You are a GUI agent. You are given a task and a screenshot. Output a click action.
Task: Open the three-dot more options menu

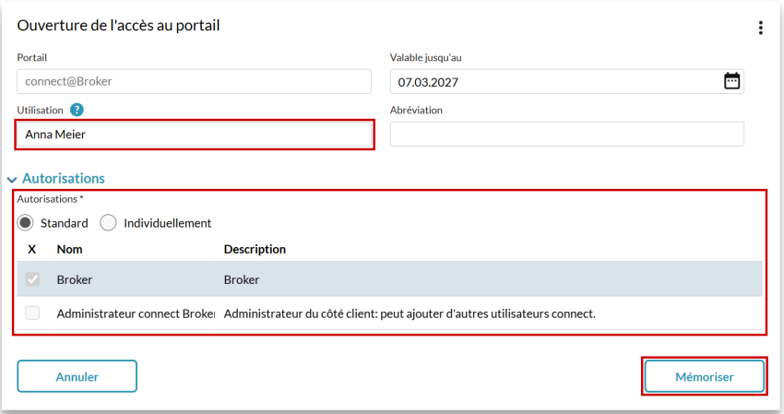click(761, 28)
